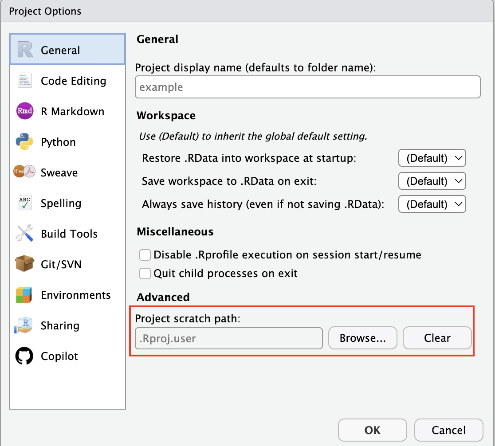This screenshot has width=495, height=446.
Task: Open Git/SVN version control settings
Action: coord(67,264)
